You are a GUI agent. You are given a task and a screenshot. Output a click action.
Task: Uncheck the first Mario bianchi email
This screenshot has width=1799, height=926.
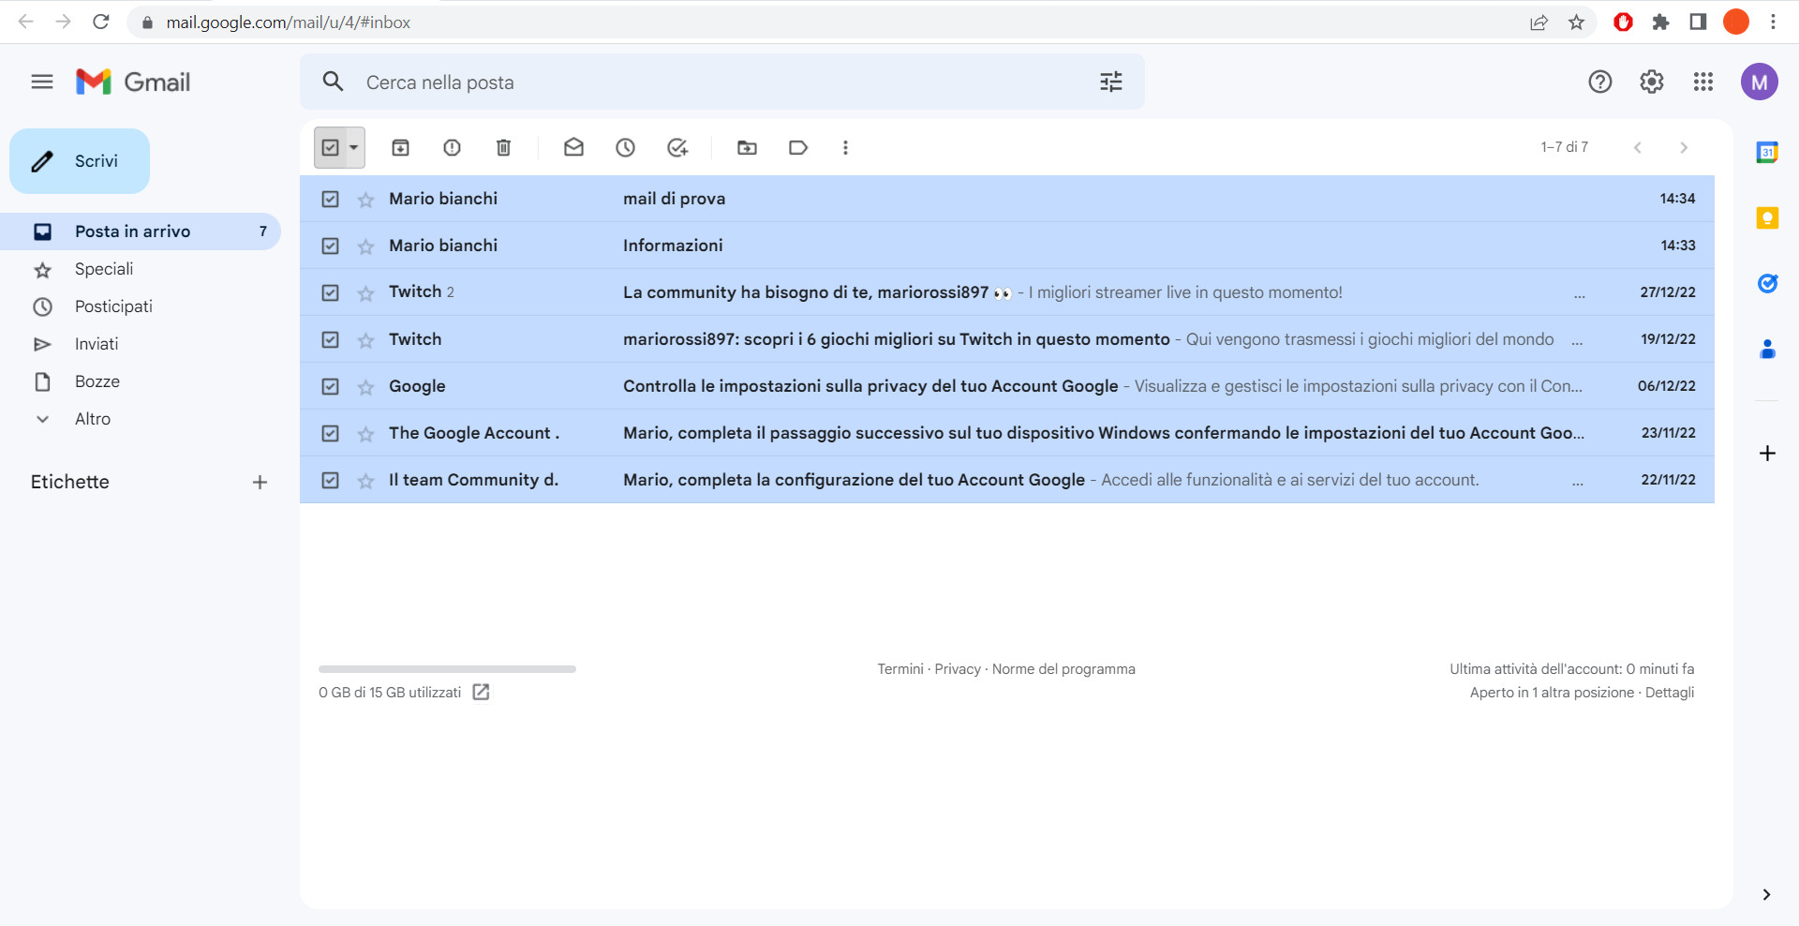coord(330,199)
